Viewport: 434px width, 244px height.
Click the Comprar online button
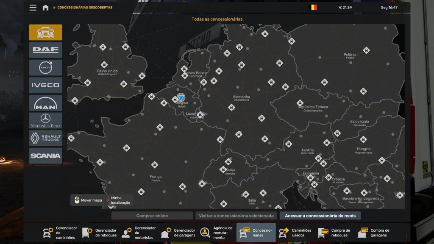[152, 216]
